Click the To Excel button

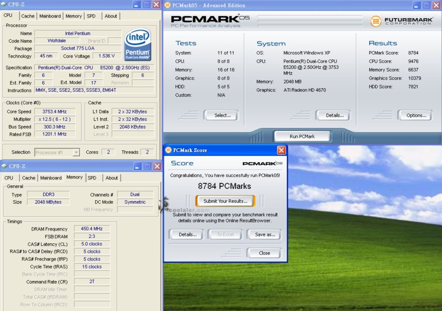point(225,234)
